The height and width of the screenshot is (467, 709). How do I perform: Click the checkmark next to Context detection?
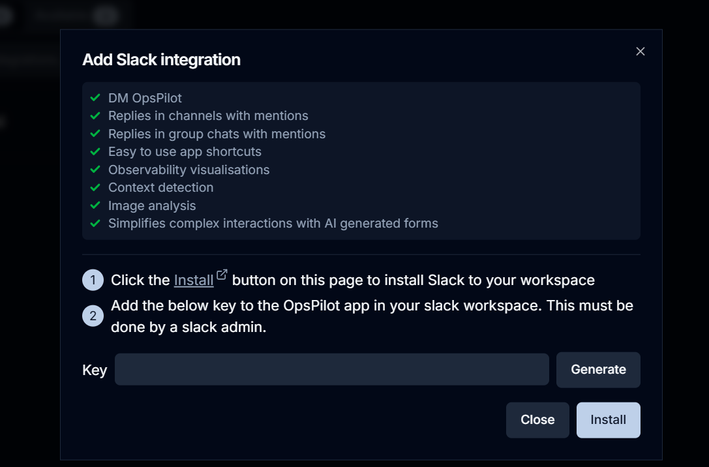pyautogui.click(x=95, y=187)
